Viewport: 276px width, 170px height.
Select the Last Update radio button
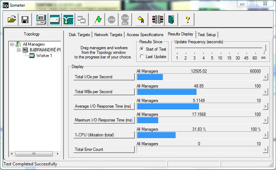(142, 56)
